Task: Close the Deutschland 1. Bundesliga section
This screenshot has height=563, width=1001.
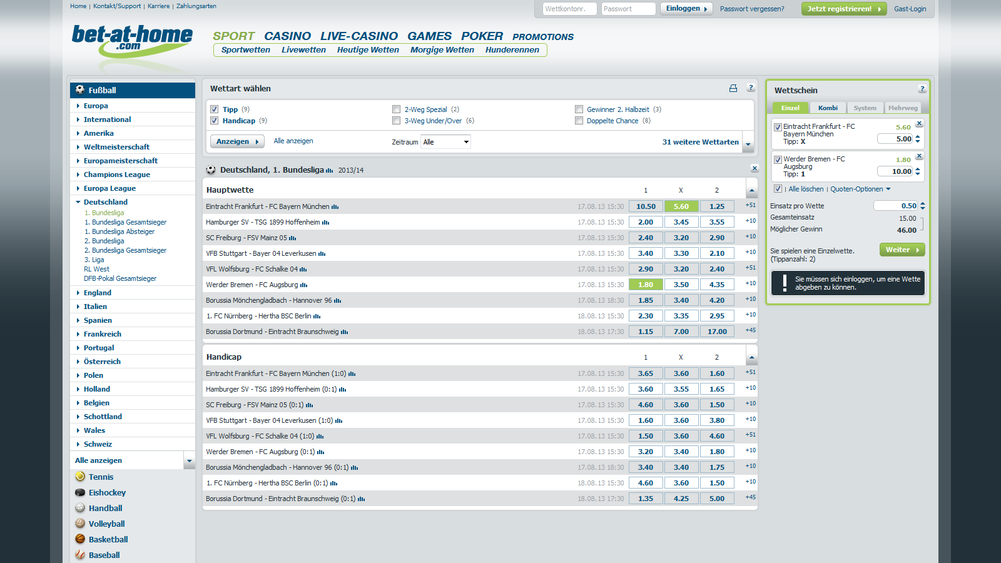Action: click(755, 168)
